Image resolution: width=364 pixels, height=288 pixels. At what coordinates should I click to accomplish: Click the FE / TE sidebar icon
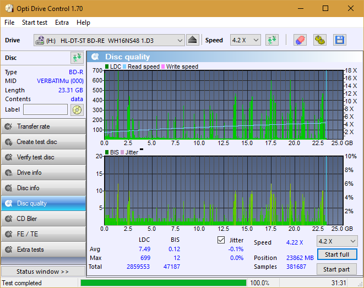[9, 234]
